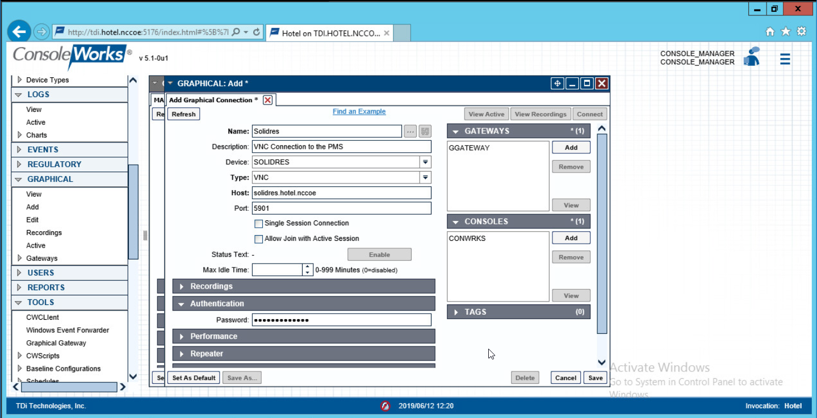Click the Max Idle Time spinner arrows
The image size is (817, 418).
pos(307,270)
